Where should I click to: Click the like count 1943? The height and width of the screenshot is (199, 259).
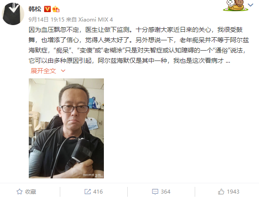pos(233,191)
